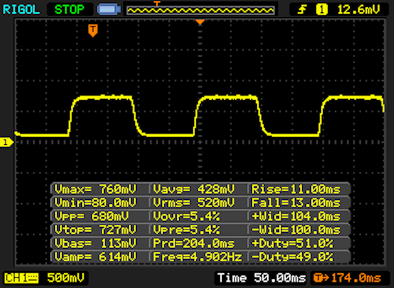The height and width of the screenshot is (288, 394).
Task: Click the rising edge trigger icon
Action: click(x=302, y=10)
